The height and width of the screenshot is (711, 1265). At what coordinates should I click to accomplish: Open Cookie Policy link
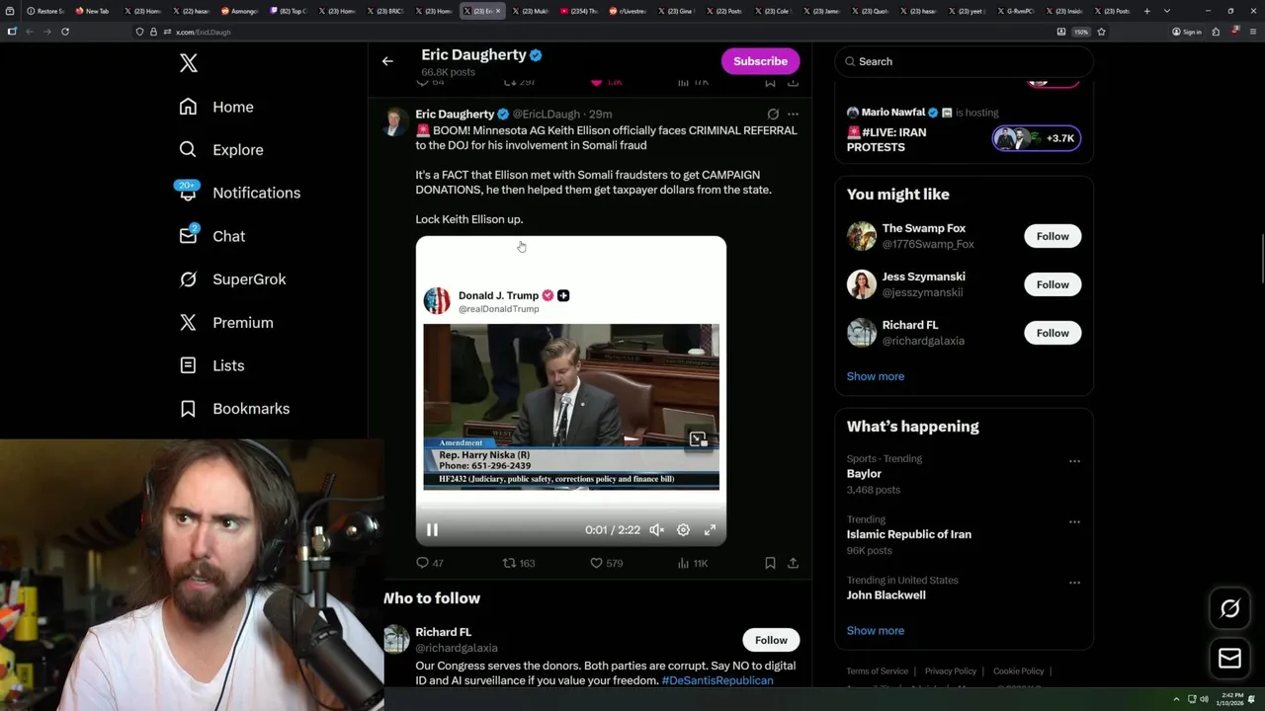point(1018,671)
